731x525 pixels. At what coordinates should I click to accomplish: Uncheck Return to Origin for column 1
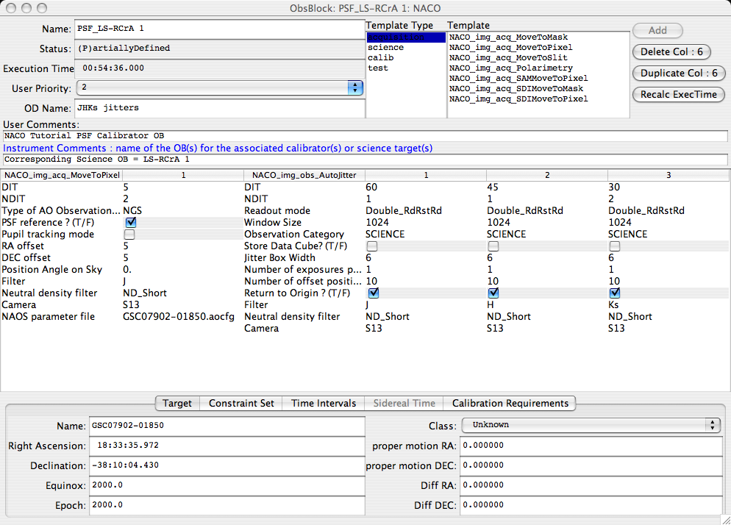(374, 293)
